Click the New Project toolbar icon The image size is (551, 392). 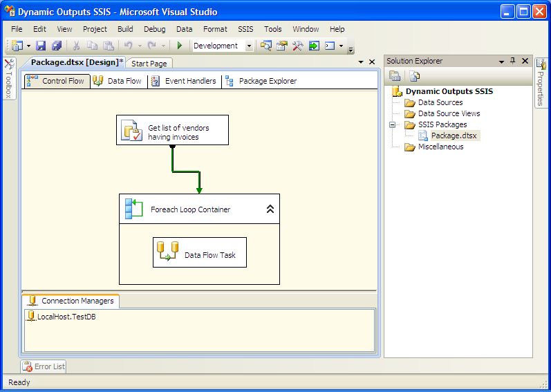coord(17,46)
